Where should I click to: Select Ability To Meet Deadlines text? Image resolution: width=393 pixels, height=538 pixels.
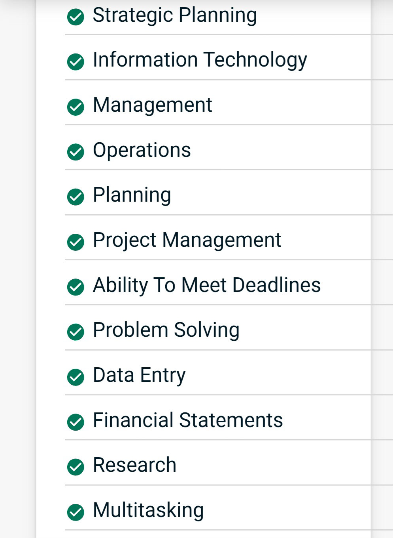[207, 286]
